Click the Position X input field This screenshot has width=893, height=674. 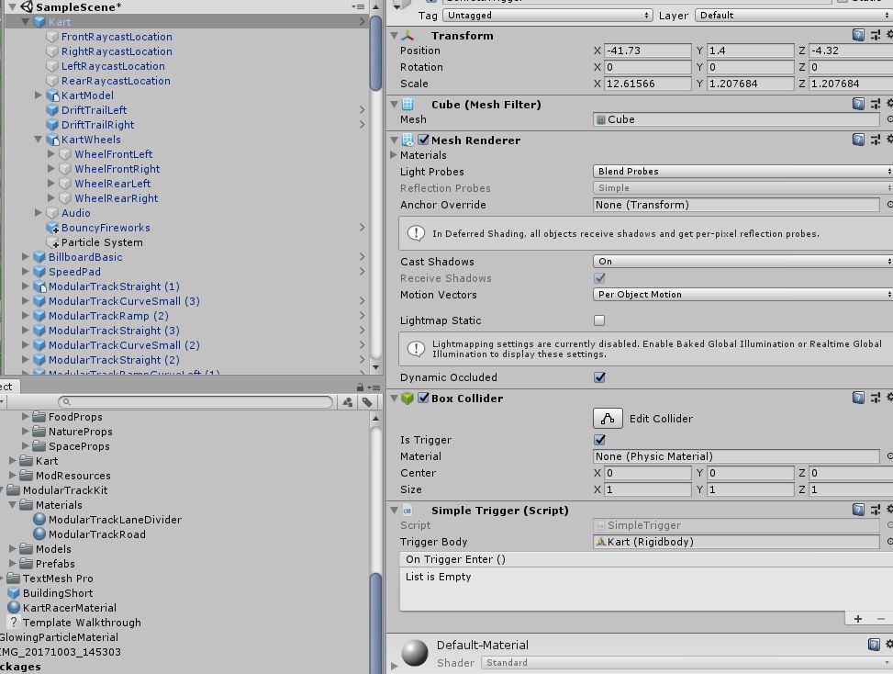click(x=647, y=51)
